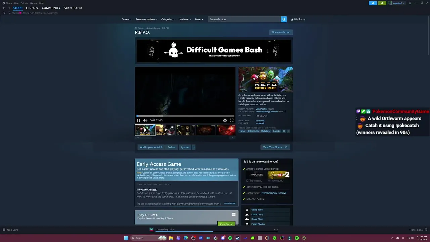
Task: Click Add to your wishlist
Action: 151,147
